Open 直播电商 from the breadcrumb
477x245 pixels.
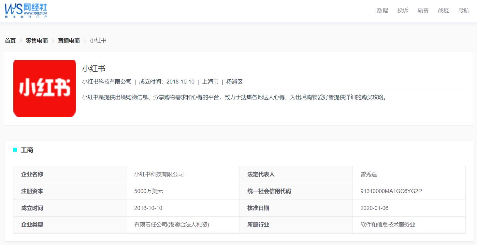click(68, 40)
